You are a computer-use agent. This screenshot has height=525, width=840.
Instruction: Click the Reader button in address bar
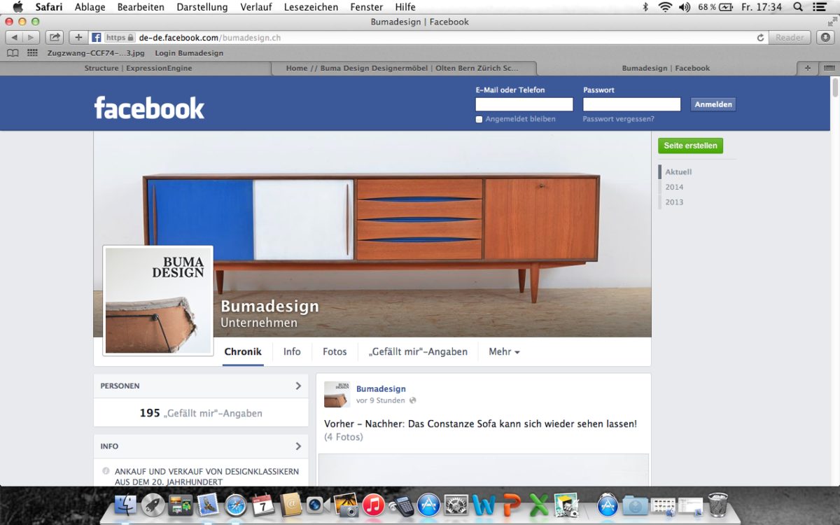790,38
